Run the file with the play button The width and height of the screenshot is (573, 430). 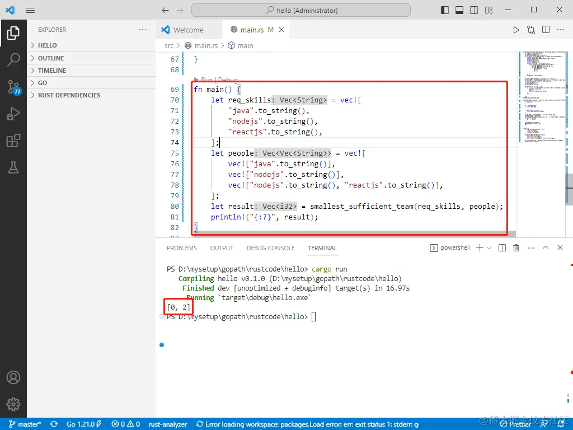(x=516, y=30)
